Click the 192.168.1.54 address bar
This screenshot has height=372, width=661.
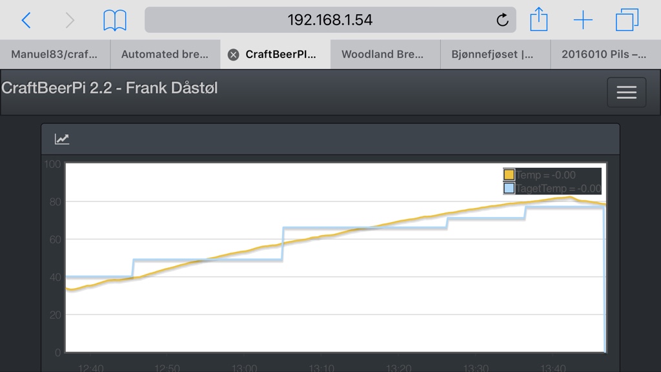[x=329, y=20]
